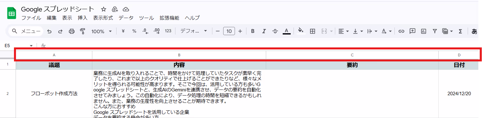482x118 pixels.
Task: Select the 日付 header cell
Action: point(459,65)
